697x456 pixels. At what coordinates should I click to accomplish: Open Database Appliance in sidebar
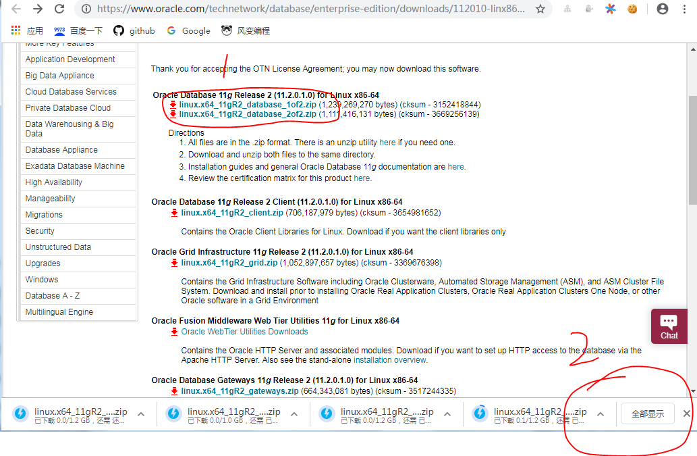click(78, 150)
